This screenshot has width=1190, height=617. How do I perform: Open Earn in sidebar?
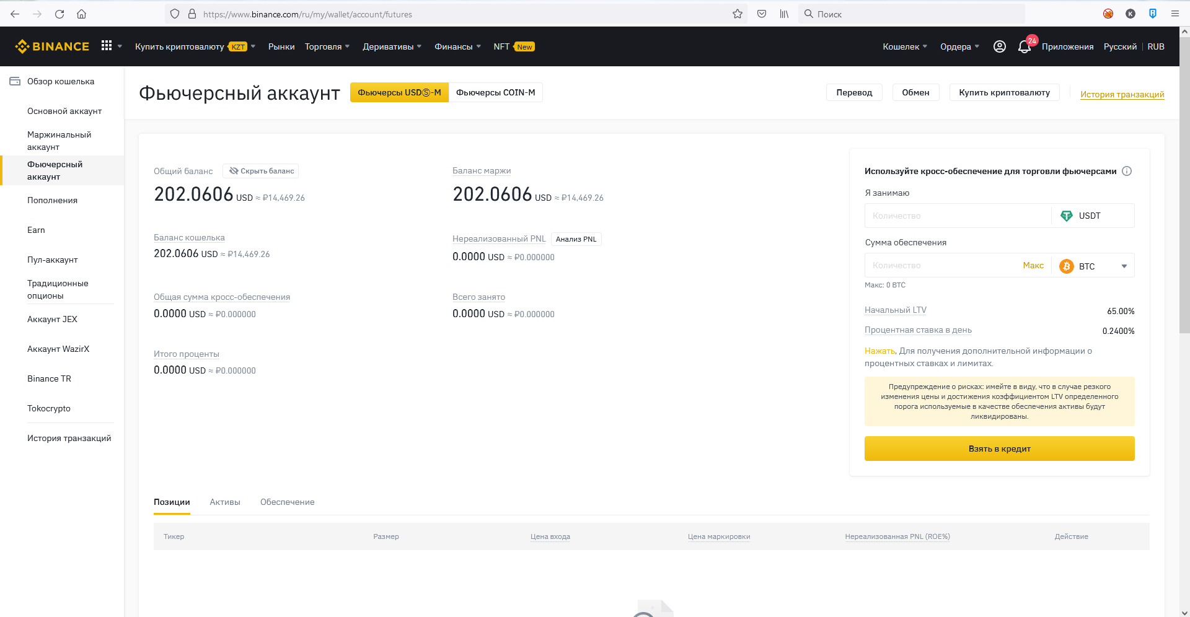tap(36, 230)
